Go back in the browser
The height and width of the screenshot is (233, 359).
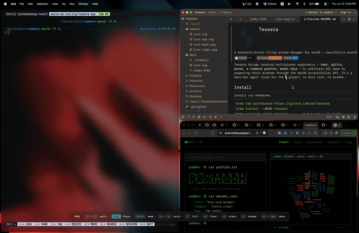[x=184, y=133]
